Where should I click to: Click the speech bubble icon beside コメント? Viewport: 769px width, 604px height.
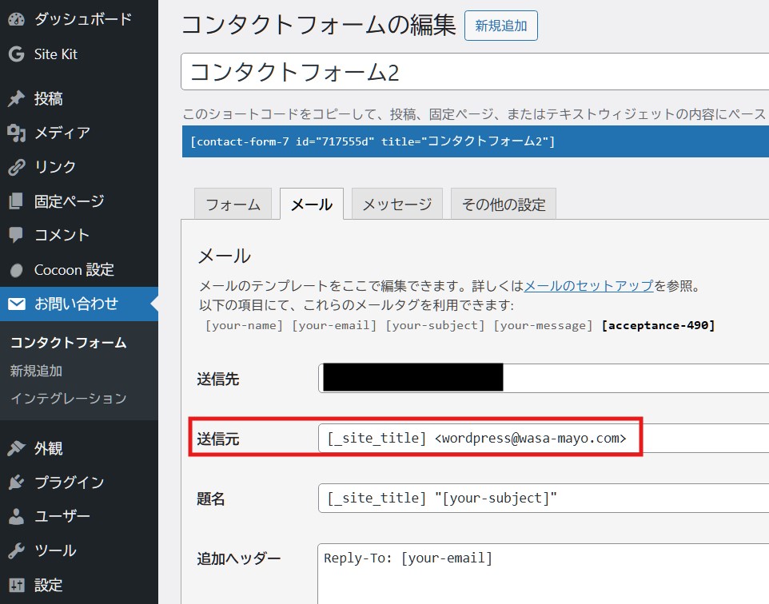coord(16,236)
